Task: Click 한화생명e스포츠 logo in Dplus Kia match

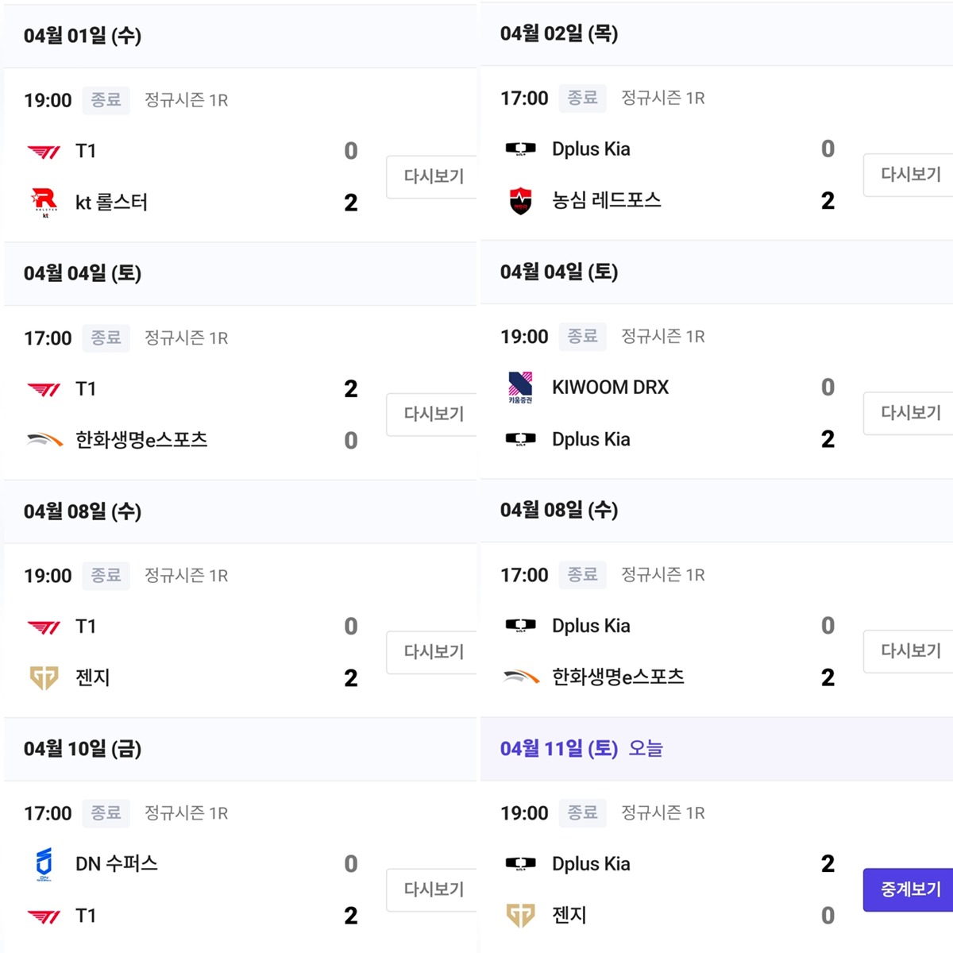Action: [520, 677]
